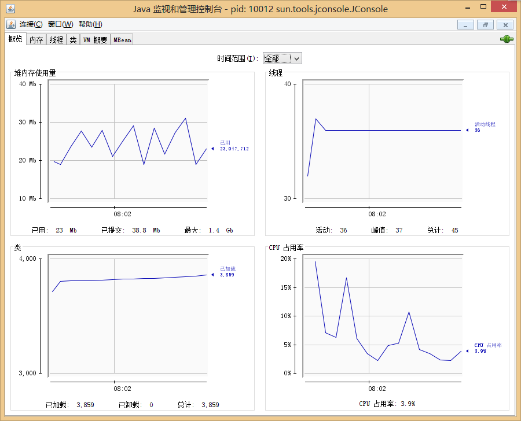This screenshot has width=521, height=421.
Task: Click the 类 chart panel title
Action: (x=17, y=248)
